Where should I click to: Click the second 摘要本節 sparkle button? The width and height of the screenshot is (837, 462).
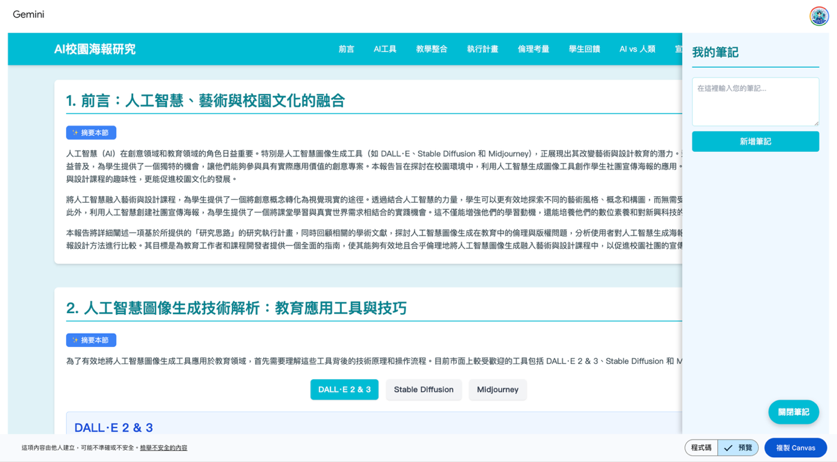pos(91,340)
